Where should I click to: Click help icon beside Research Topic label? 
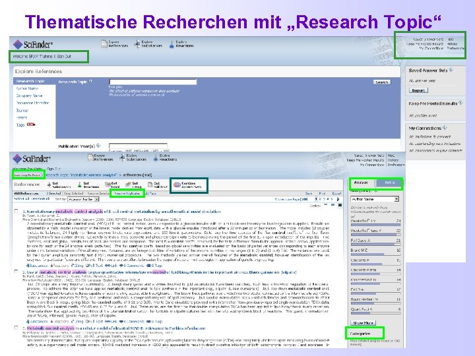90,82
